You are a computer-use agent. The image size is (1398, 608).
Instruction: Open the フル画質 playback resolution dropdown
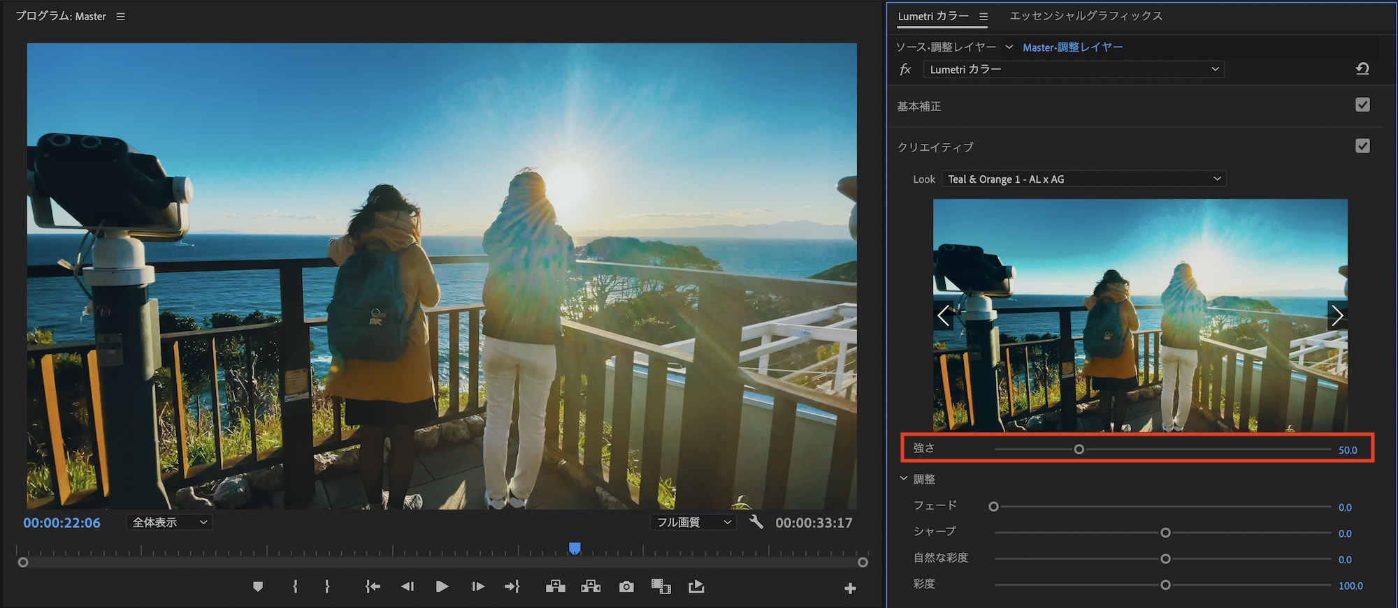pos(693,522)
